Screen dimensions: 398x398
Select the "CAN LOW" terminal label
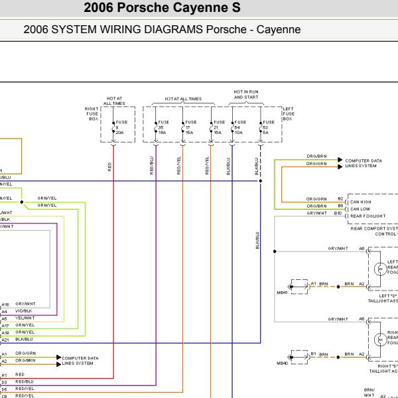[360, 209]
